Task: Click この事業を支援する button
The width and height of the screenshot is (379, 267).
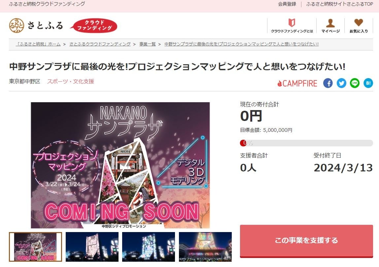Action: point(306,241)
